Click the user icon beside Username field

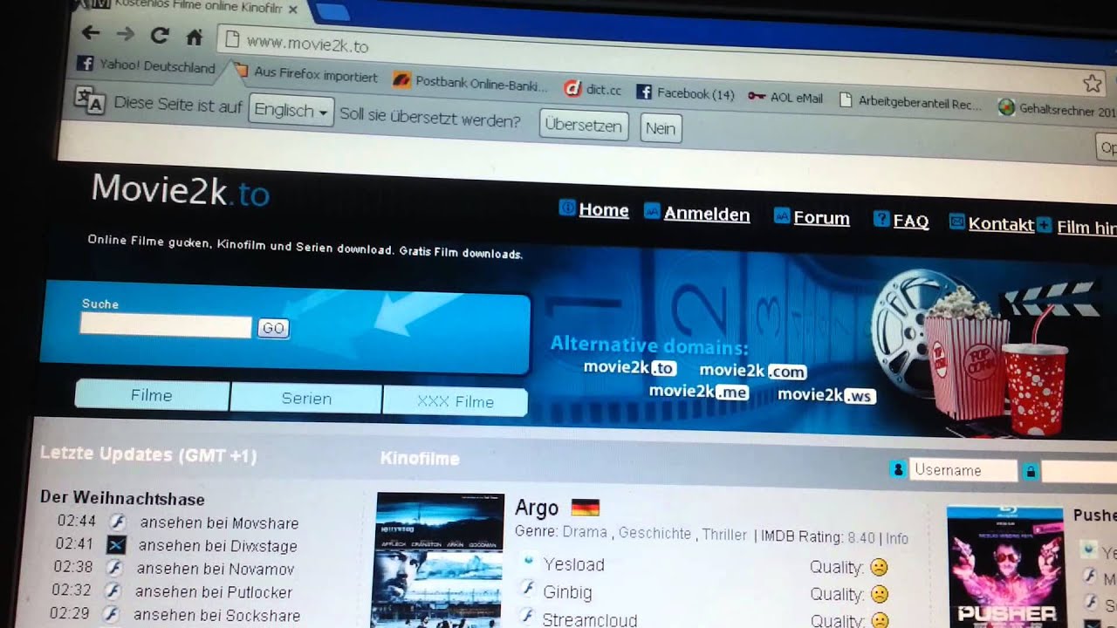click(x=897, y=469)
